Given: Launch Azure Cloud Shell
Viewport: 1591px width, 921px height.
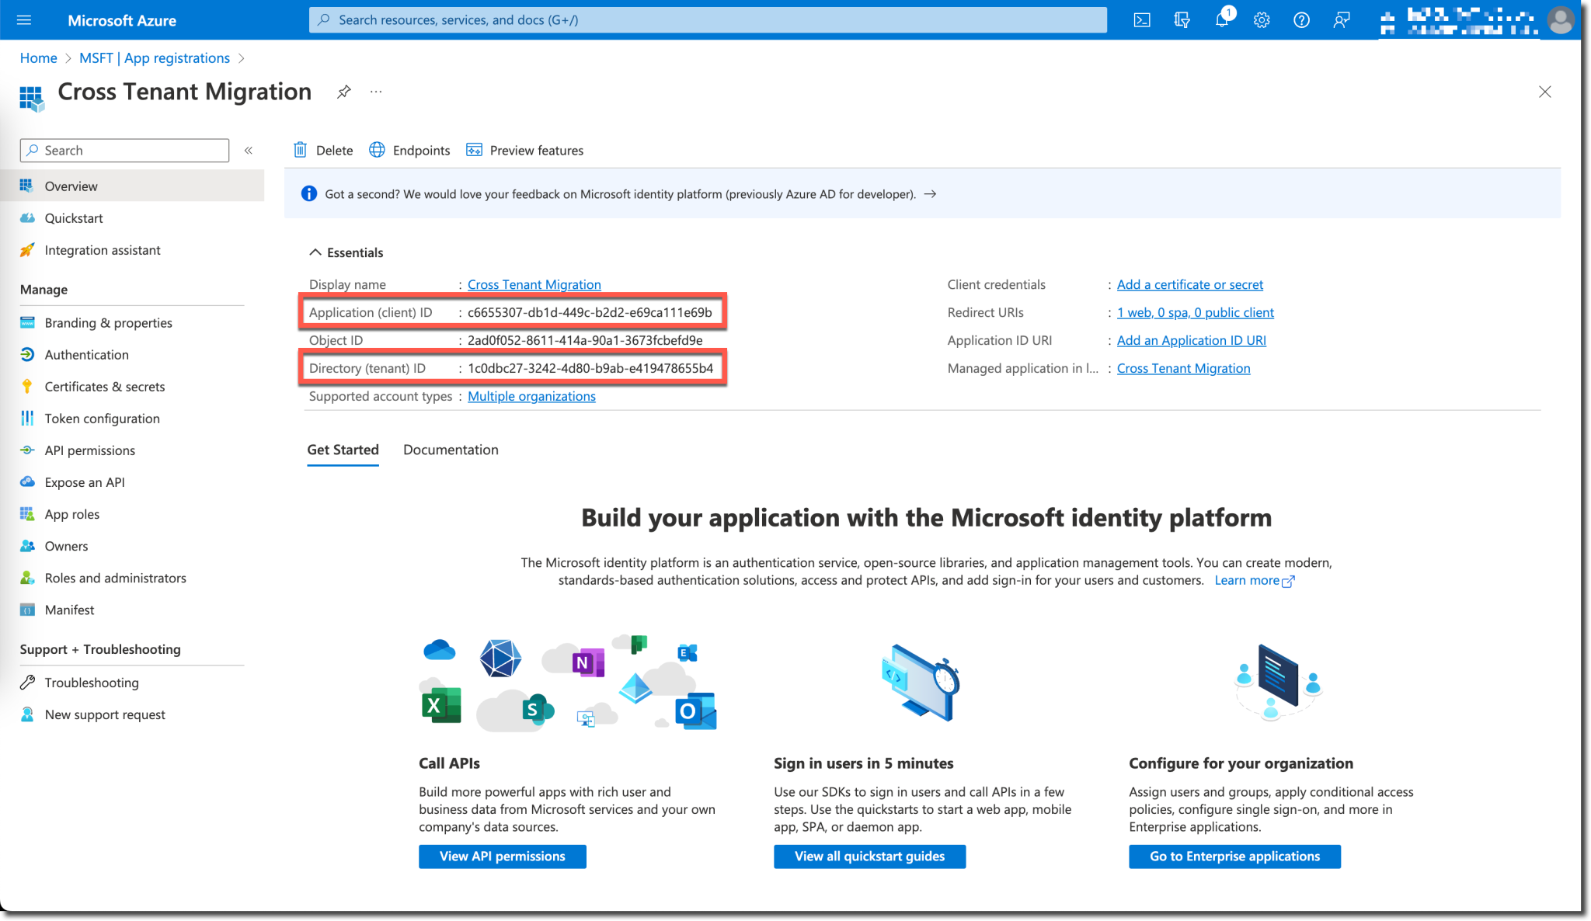Looking at the screenshot, I should [1142, 19].
